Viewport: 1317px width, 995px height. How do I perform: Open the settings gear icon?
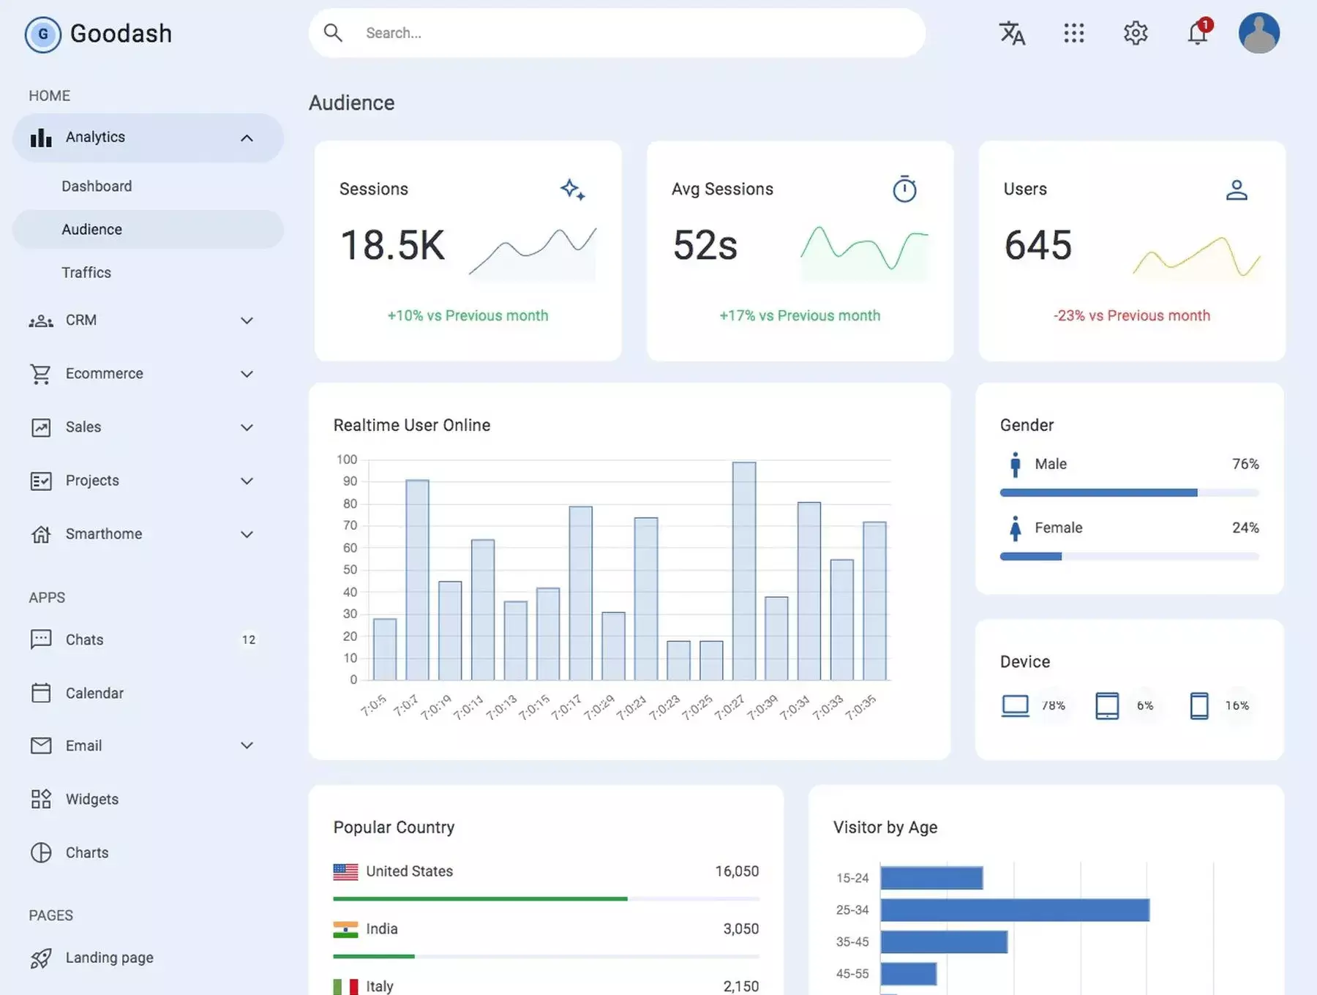coord(1136,33)
